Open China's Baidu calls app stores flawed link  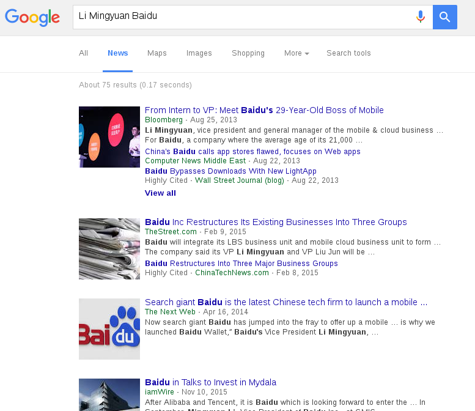pos(252,152)
